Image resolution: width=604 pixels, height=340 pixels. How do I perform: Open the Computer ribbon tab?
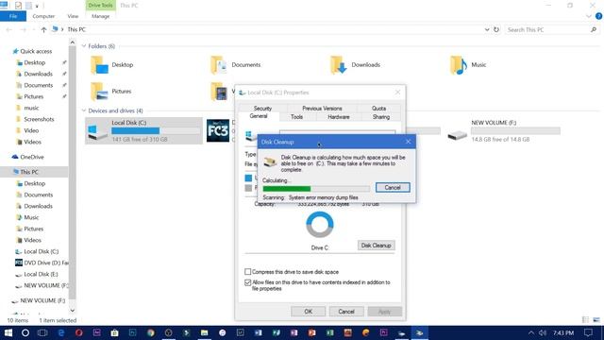43,16
